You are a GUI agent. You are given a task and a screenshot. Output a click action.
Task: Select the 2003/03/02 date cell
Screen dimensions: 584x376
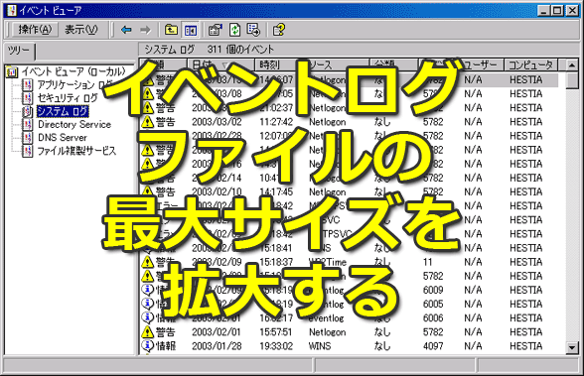click(217, 122)
